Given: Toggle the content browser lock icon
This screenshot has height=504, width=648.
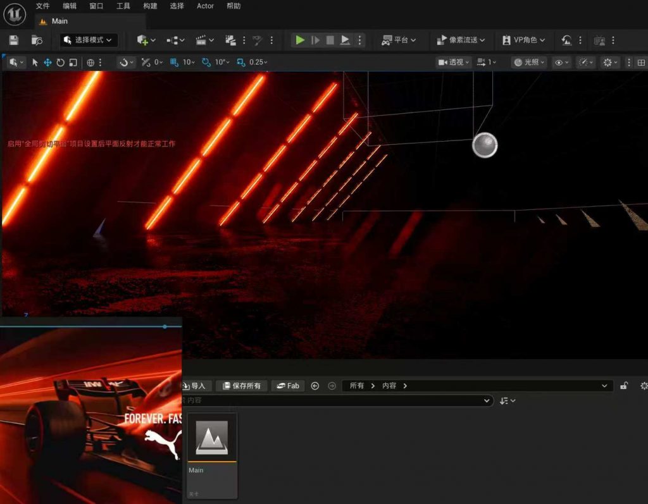Looking at the screenshot, I should pos(624,386).
